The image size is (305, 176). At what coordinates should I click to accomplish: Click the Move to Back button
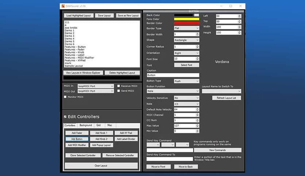coord(186,167)
